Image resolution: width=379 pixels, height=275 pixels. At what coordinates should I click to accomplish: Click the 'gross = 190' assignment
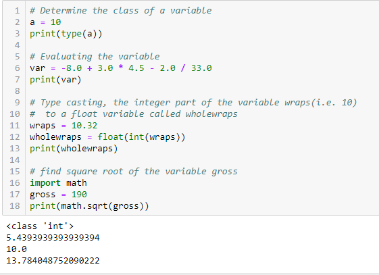(58, 195)
